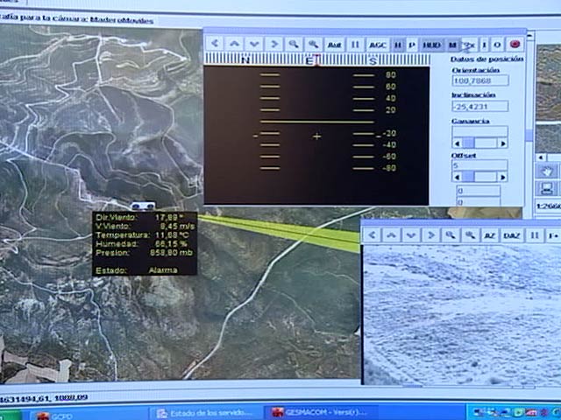Click the first magnifier zoom icon in thermal toolbar
The image size is (561, 420).
(294, 44)
